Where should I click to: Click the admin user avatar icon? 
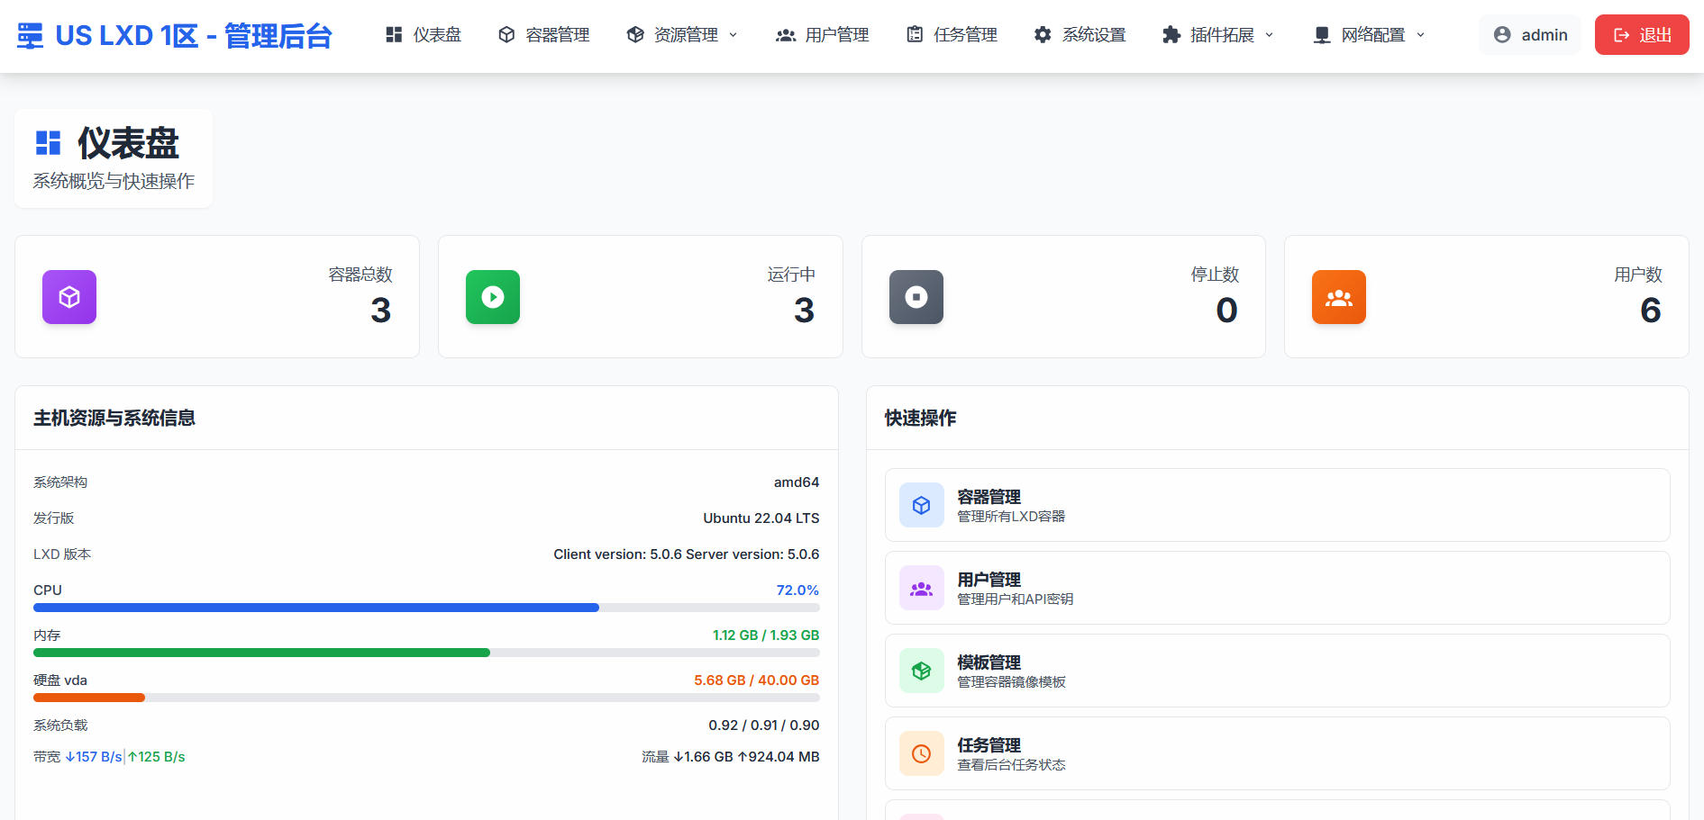coord(1502,35)
